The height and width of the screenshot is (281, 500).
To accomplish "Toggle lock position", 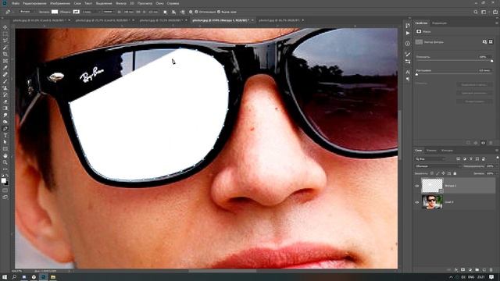I will (x=443, y=173).
